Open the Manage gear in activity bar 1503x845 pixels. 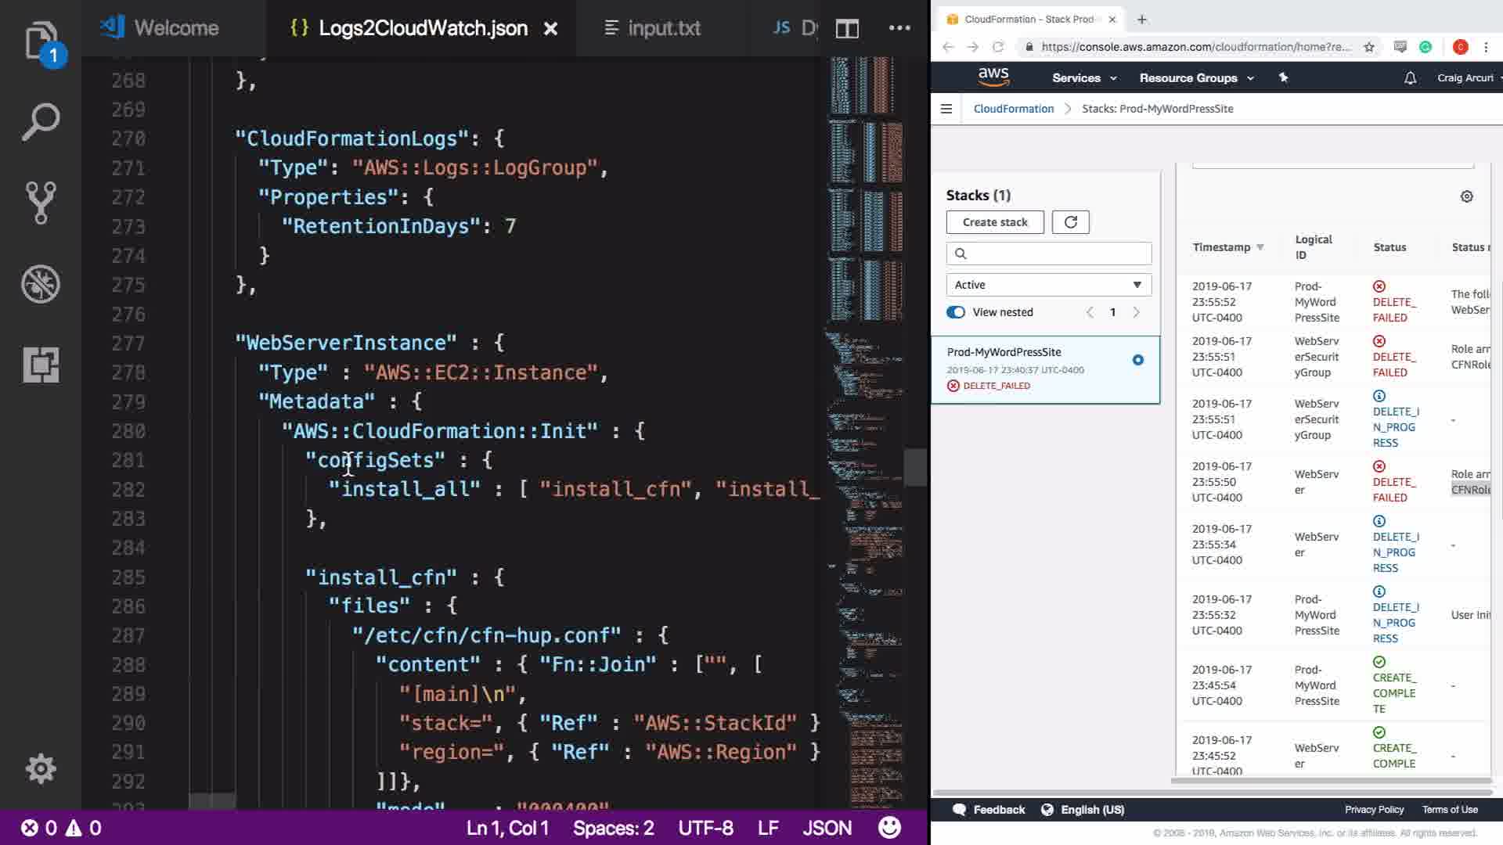[41, 768]
